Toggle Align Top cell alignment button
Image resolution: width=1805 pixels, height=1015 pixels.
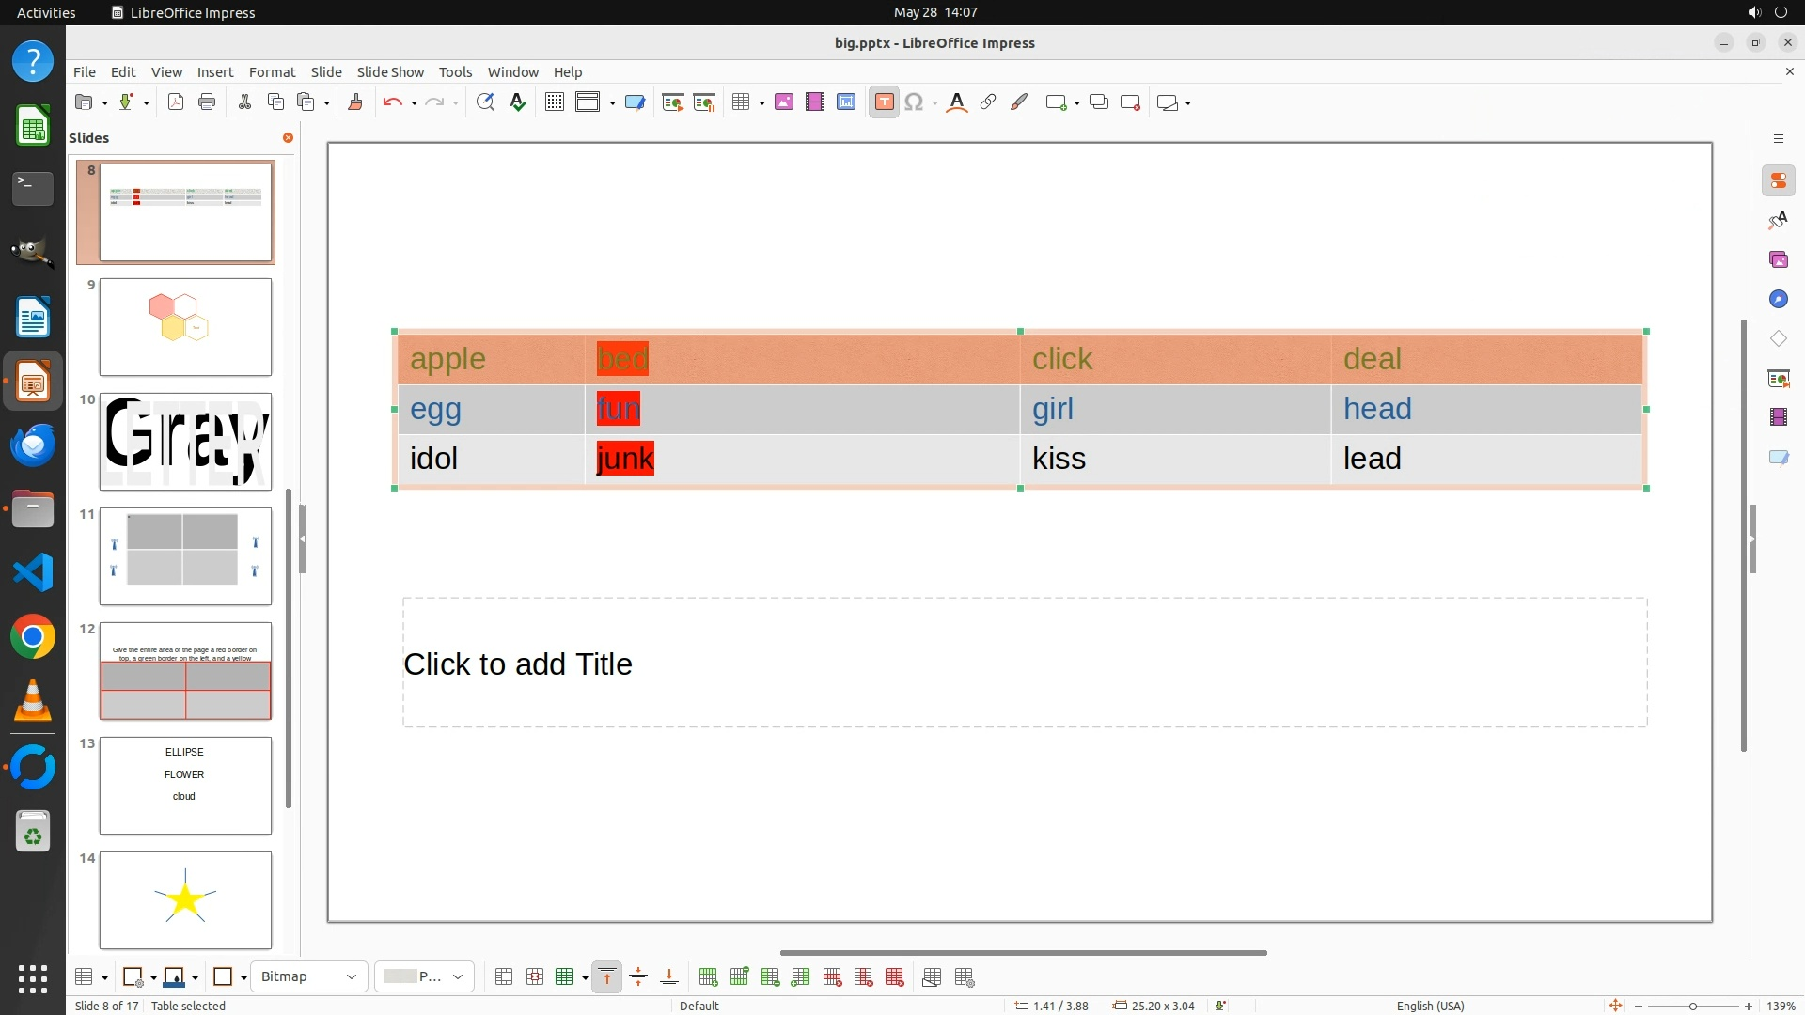(x=607, y=977)
